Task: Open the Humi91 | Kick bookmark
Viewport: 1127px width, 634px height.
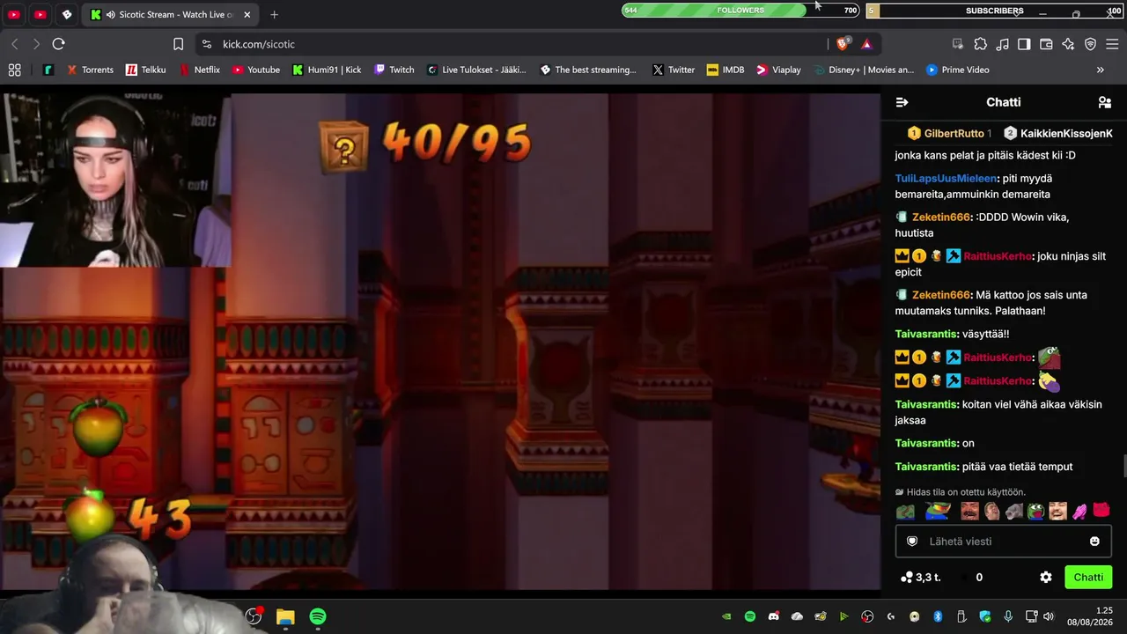Action: (327, 70)
